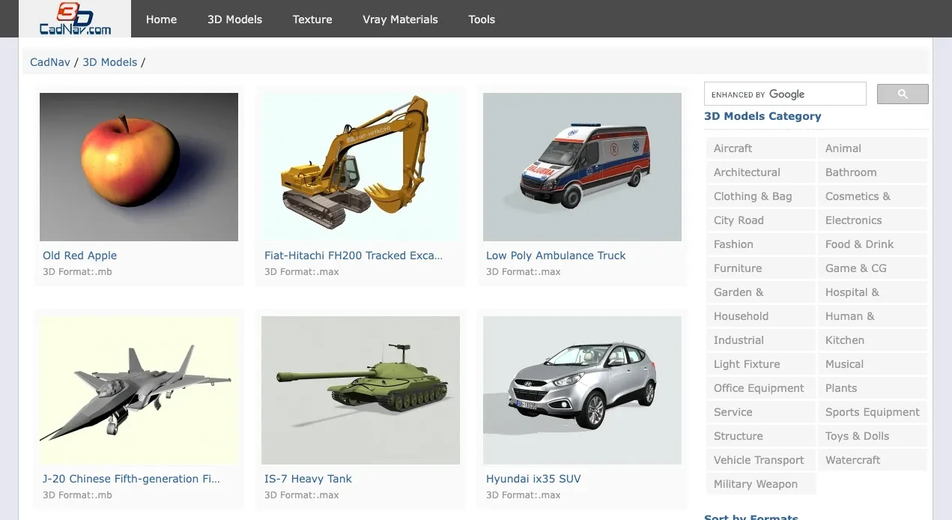Viewport: 952px width, 520px height.
Task: Select the Aircraft category
Action: tap(760, 148)
